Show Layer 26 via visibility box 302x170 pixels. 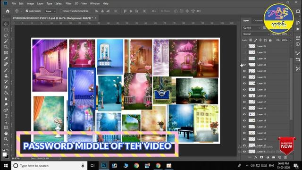click(244, 46)
